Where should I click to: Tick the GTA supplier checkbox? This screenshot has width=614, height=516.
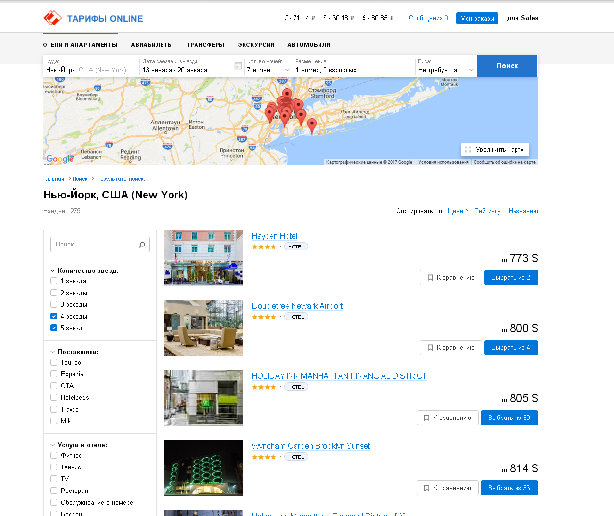pos(54,386)
